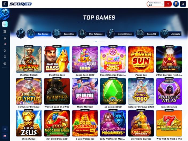
Task: Select the magnifier search category icon
Action: [21, 33]
